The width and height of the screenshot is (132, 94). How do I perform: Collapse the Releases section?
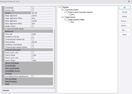(x=3, y=31)
